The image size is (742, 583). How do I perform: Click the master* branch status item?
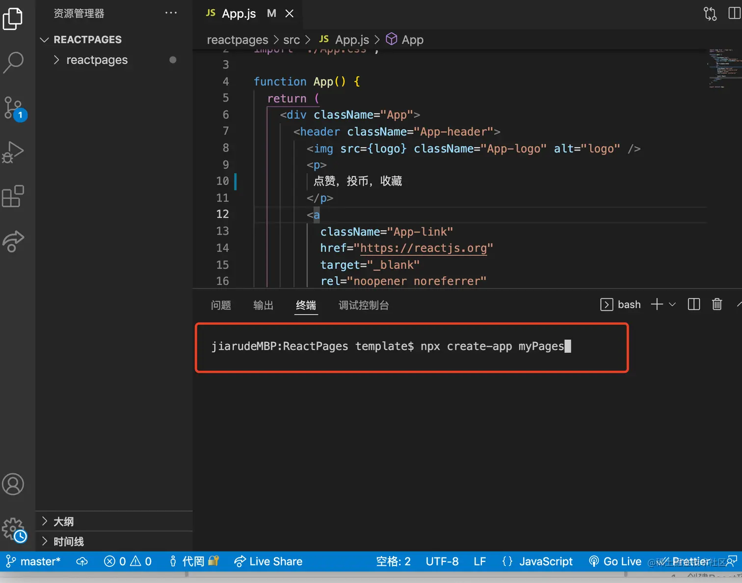pos(33,561)
